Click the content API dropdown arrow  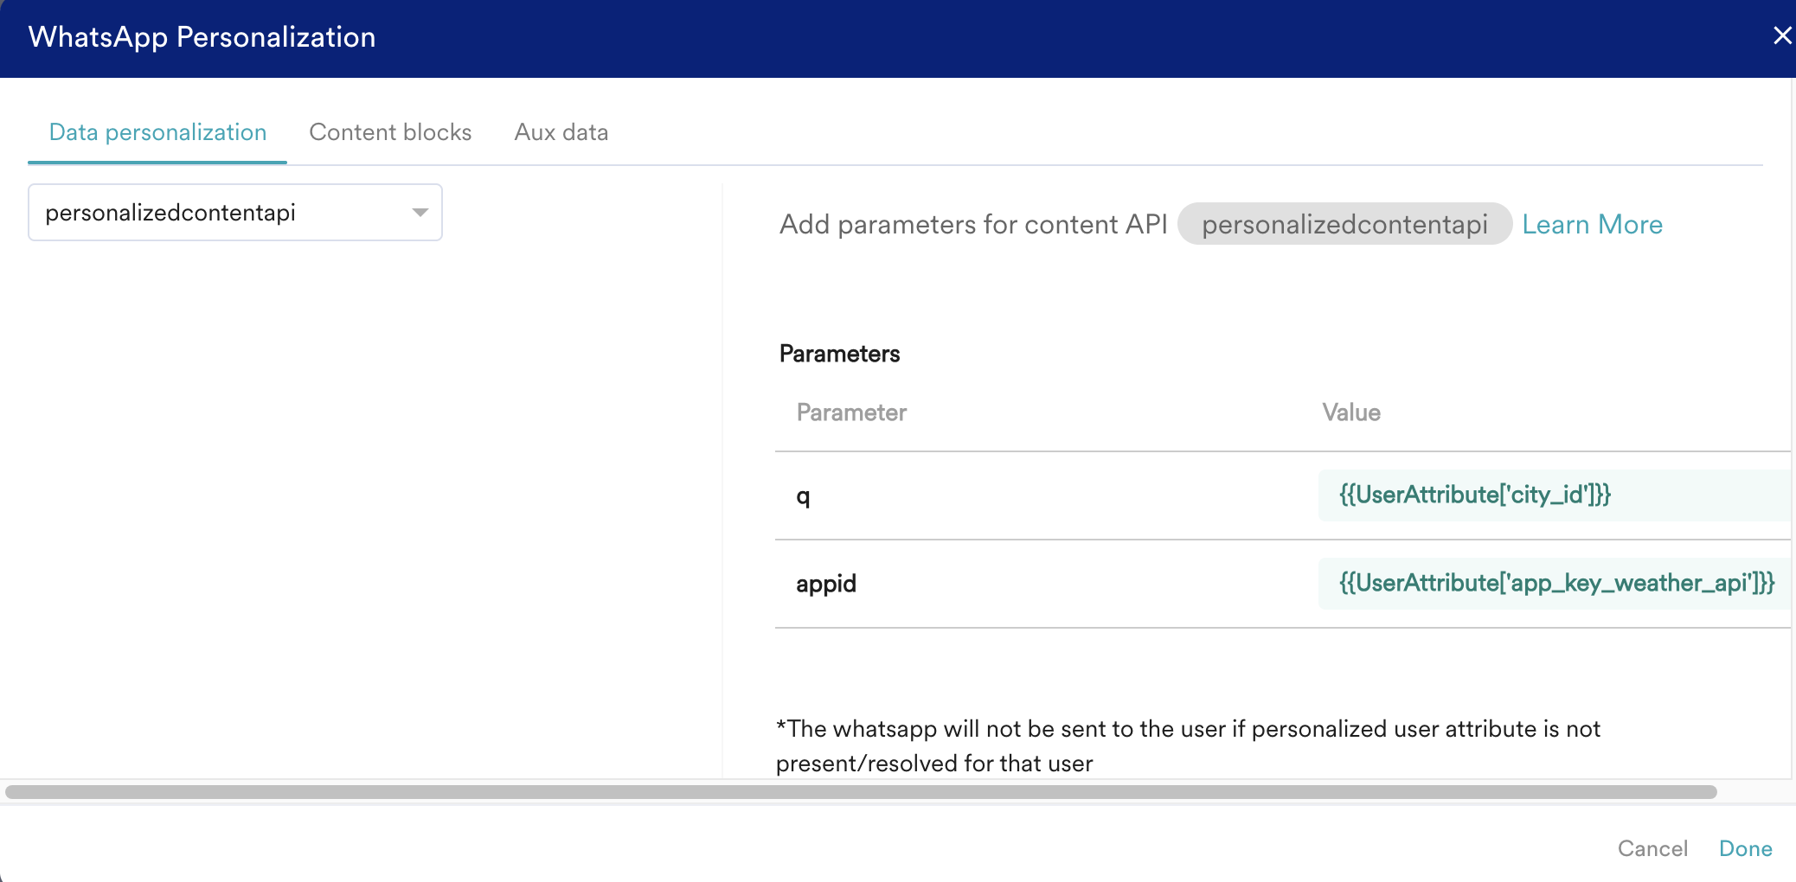tap(420, 213)
